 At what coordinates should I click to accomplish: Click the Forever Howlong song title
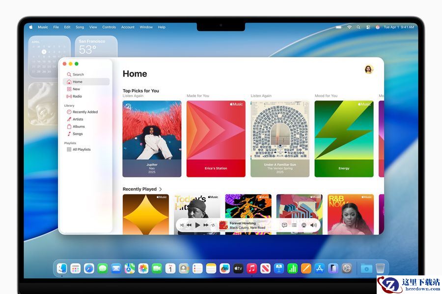(243, 223)
